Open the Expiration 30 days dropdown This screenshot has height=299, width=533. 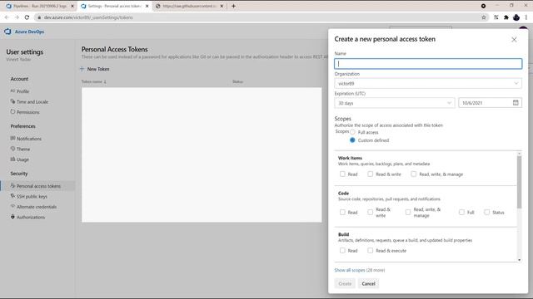[x=394, y=103]
